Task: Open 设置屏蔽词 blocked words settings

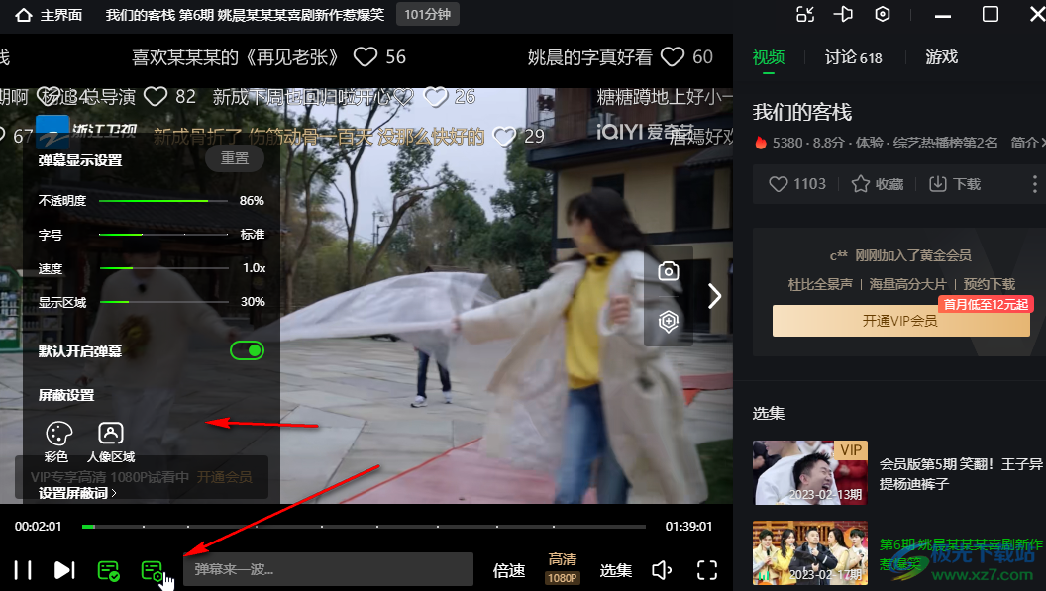Action: pyautogui.click(x=77, y=493)
